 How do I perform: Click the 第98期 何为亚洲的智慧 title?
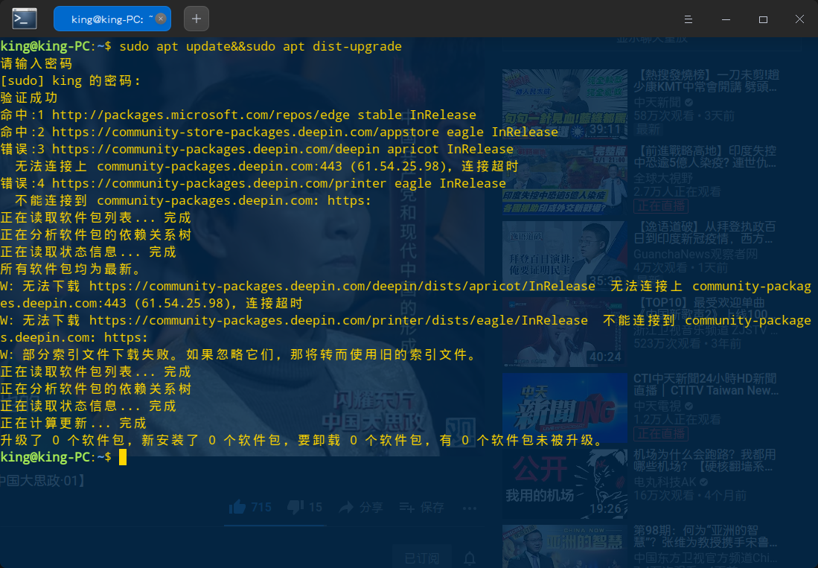(705, 536)
